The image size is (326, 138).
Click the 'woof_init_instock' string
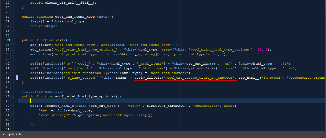[169, 73]
